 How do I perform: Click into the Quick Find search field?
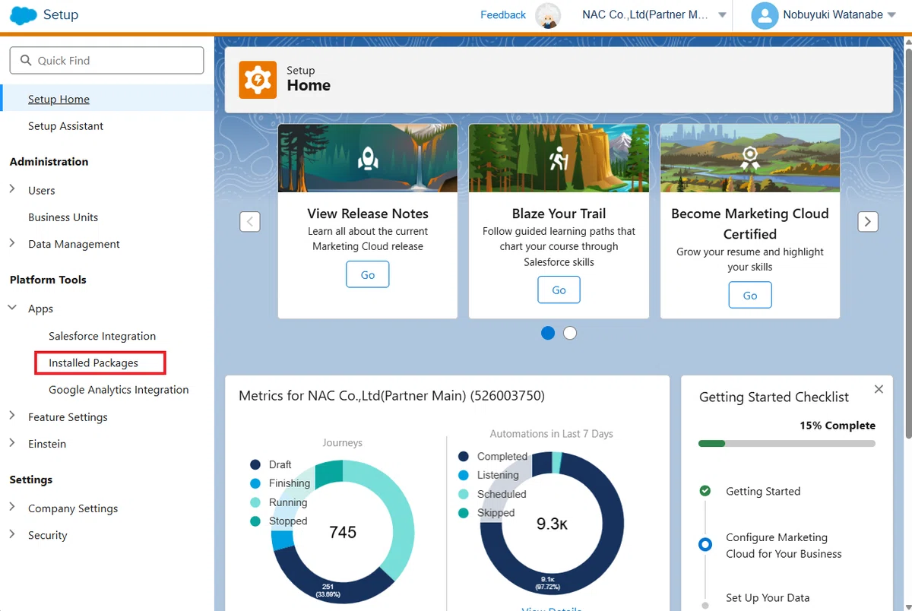click(106, 61)
